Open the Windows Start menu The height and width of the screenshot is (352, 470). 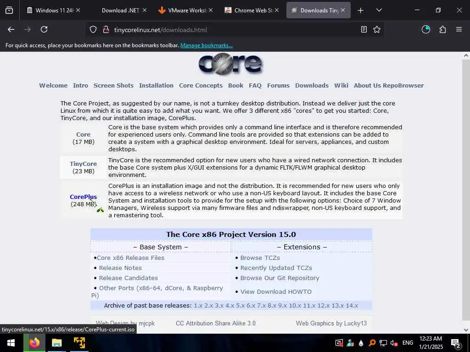pos(11,343)
